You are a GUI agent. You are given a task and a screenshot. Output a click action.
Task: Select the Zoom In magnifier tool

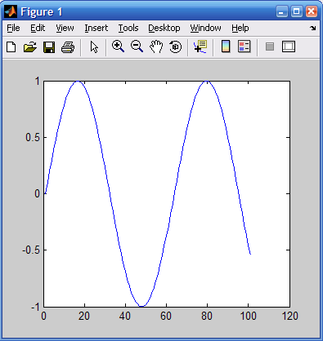[118, 46]
